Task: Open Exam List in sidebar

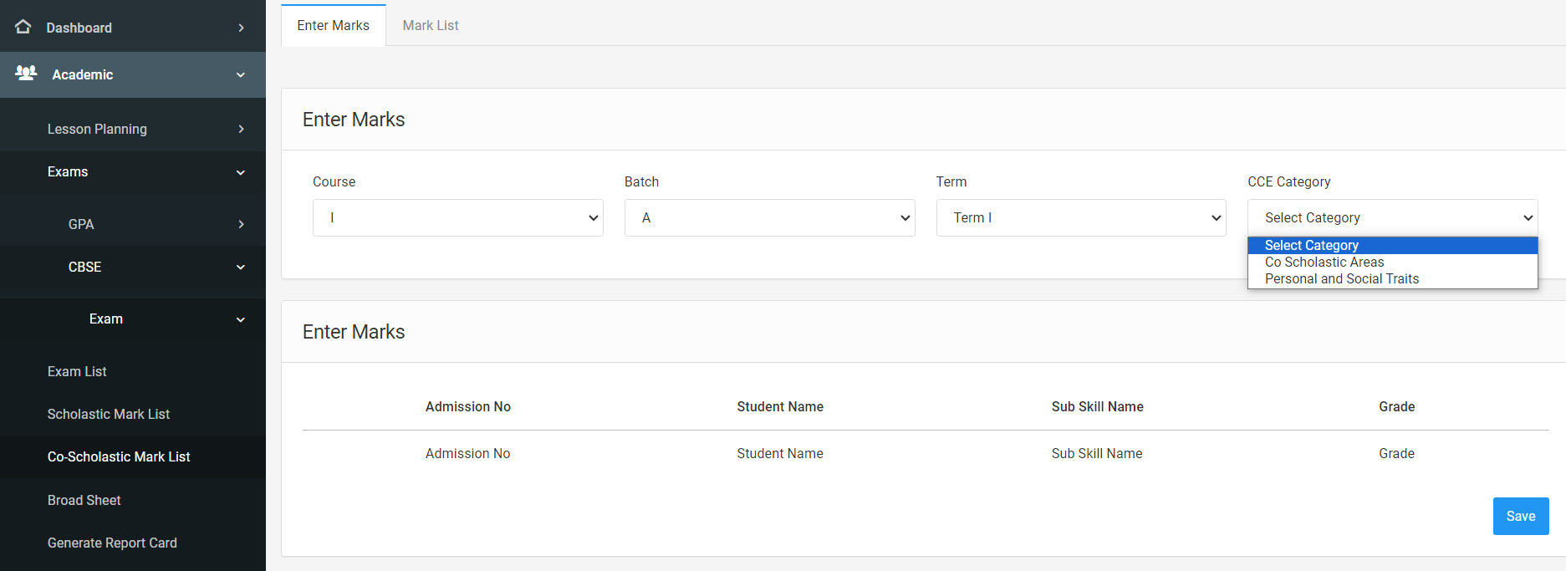Action: pos(77,371)
